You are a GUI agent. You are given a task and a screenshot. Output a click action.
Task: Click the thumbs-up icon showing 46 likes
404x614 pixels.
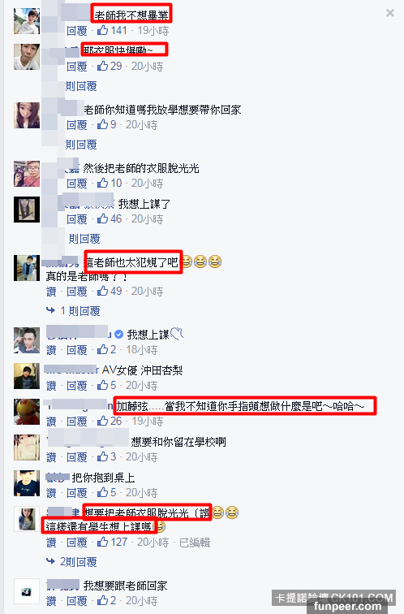(x=103, y=218)
